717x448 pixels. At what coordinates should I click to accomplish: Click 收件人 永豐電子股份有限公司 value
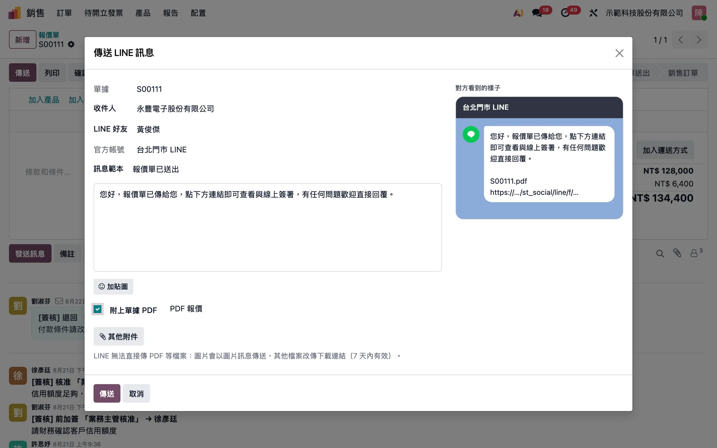[176, 109]
